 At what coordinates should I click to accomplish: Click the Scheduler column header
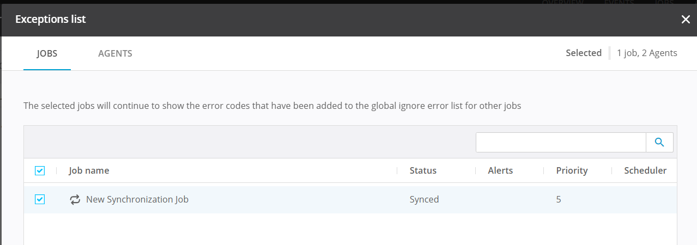645,170
